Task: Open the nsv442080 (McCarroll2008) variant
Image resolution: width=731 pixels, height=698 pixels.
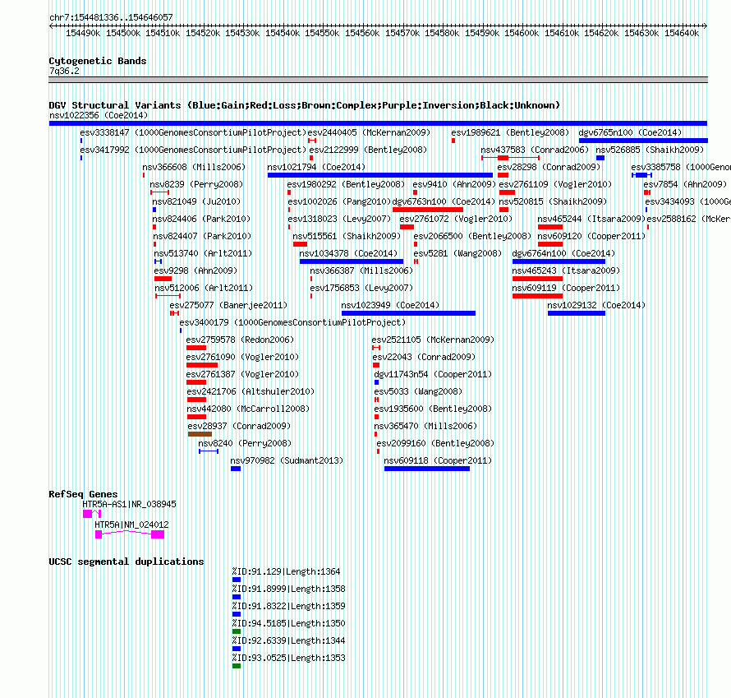Action: coord(248,409)
